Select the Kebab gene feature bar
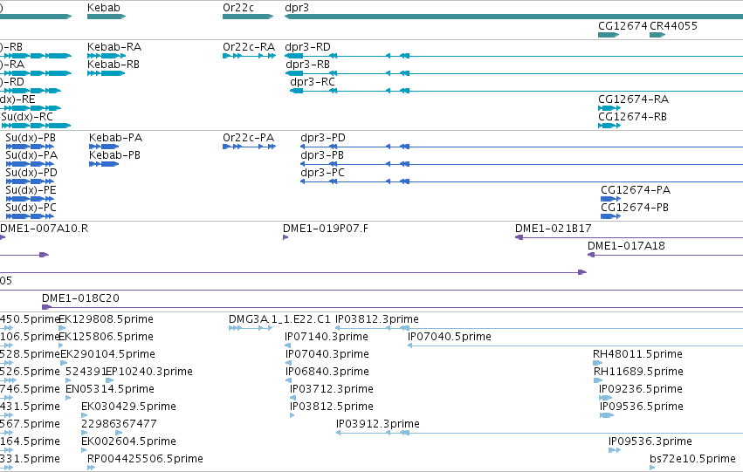Image resolution: width=743 pixels, height=472 pixels. (107, 17)
